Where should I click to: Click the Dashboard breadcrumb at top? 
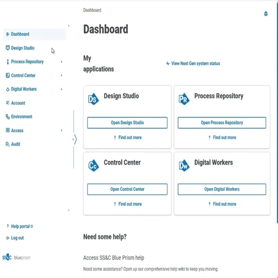click(x=92, y=10)
